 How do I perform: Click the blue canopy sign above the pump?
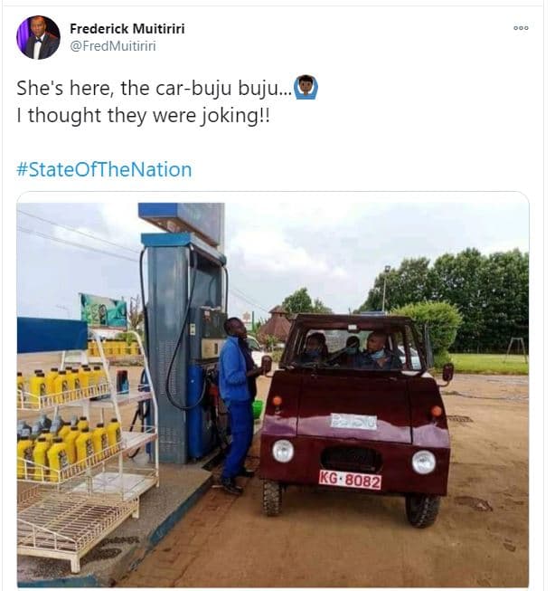pos(181,220)
